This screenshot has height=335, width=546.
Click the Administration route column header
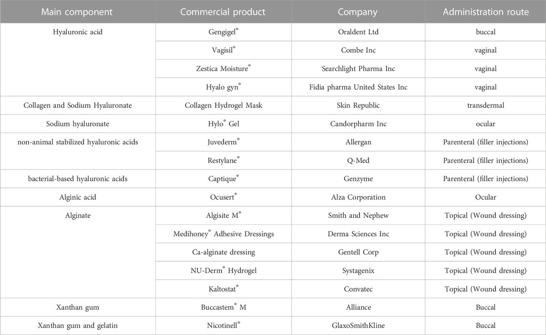click(x=485, y=12)
